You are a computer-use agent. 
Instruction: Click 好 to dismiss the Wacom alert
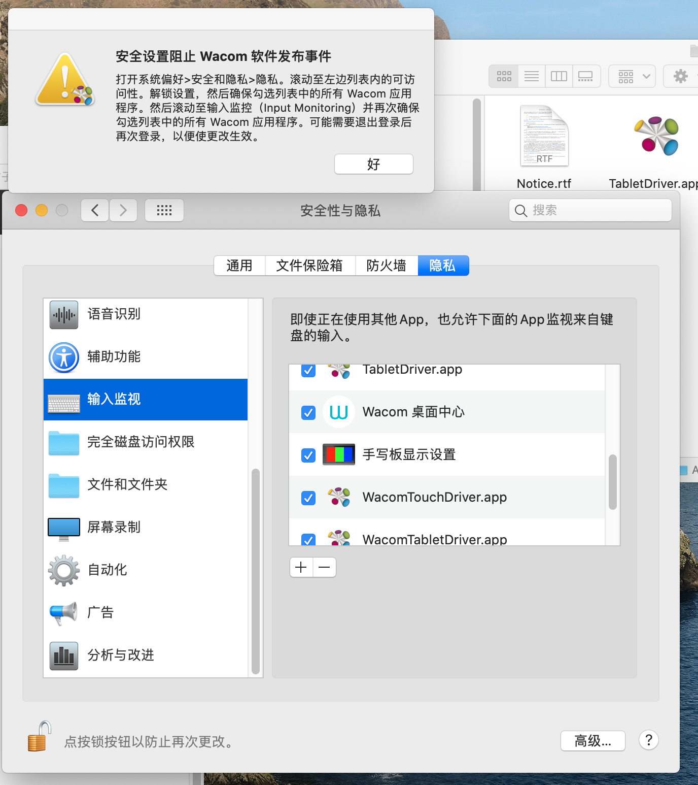(374, 164)
